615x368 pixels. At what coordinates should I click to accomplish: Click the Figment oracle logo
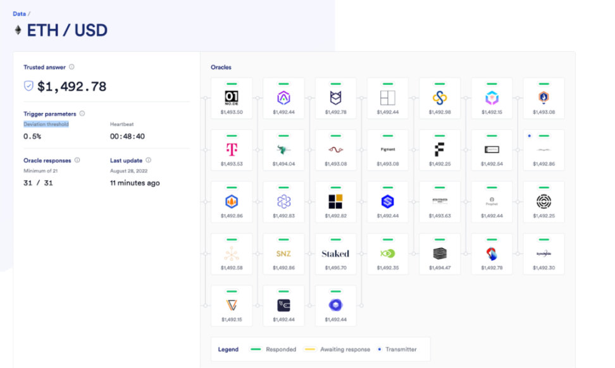point(387,150)
